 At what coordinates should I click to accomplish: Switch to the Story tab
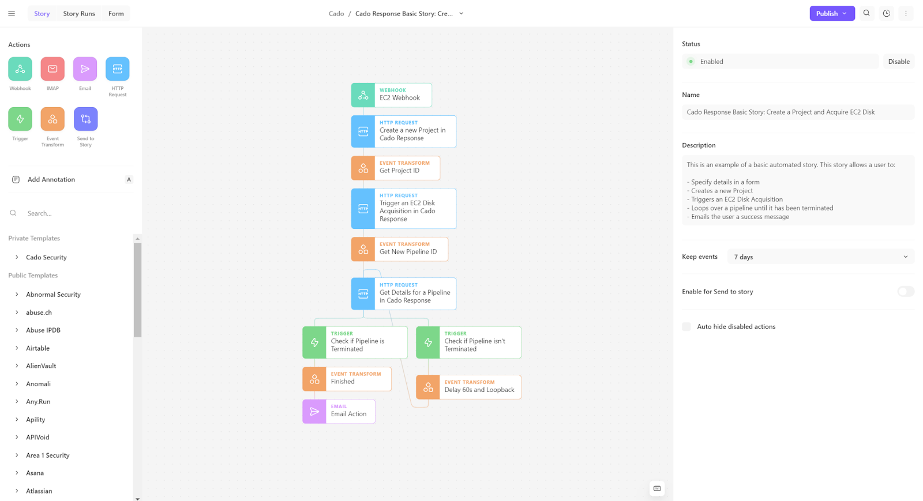pos(42,13)
